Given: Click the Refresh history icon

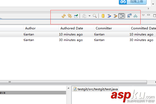Looking at the screenshot, I should point(64,16).
